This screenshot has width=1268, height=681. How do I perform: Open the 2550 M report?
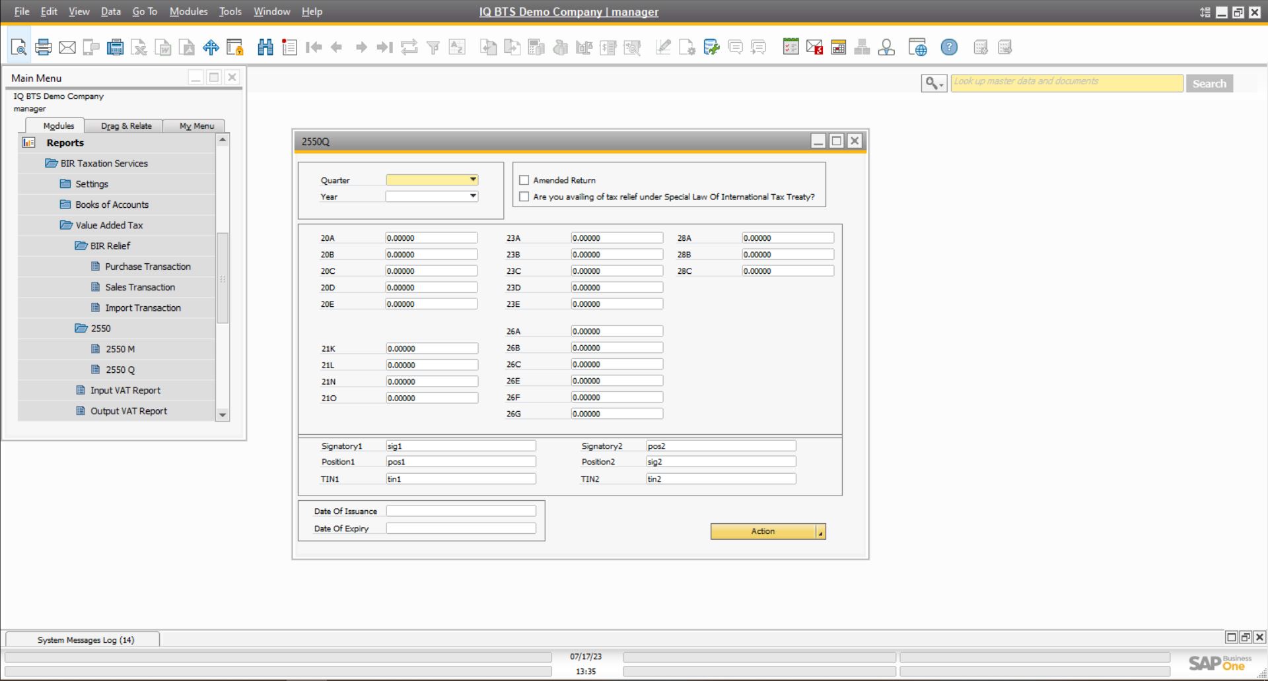(x=120, y=349)
